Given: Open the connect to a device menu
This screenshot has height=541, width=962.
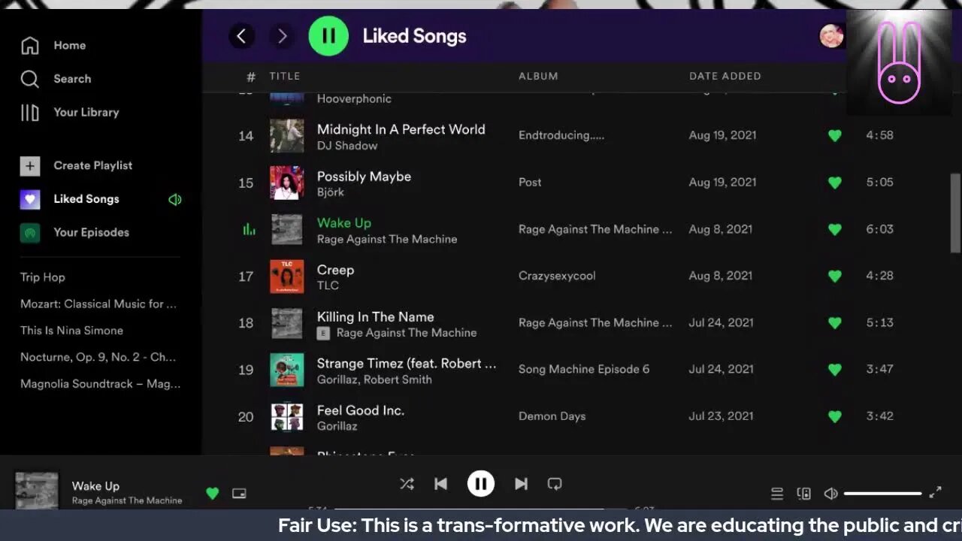Looking at the screenshot, I should click(803, 494).
